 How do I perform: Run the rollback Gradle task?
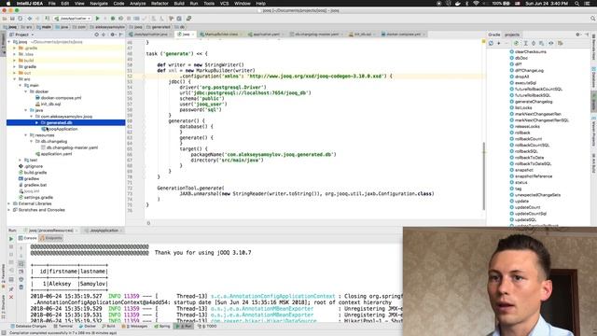tap(522, 133)
